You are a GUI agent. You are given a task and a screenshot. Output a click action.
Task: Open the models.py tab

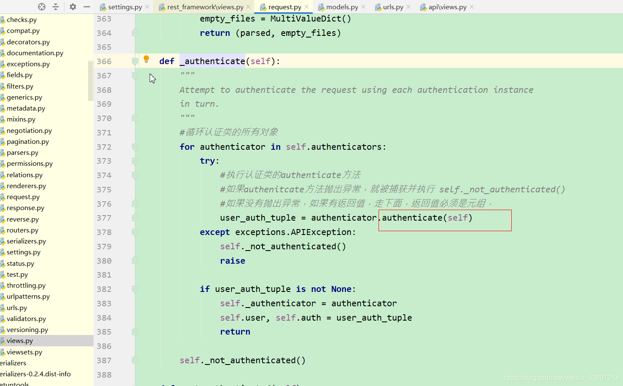tap(342, 7)
